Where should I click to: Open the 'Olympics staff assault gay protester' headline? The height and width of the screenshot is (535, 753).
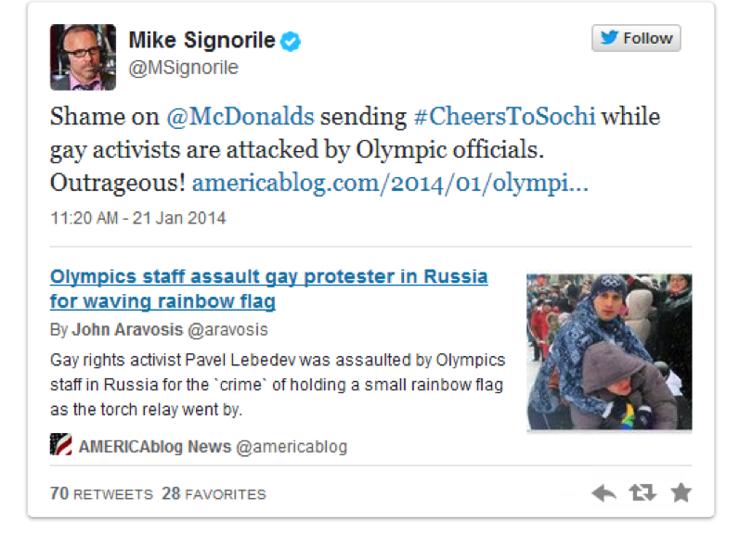[269, 289]
